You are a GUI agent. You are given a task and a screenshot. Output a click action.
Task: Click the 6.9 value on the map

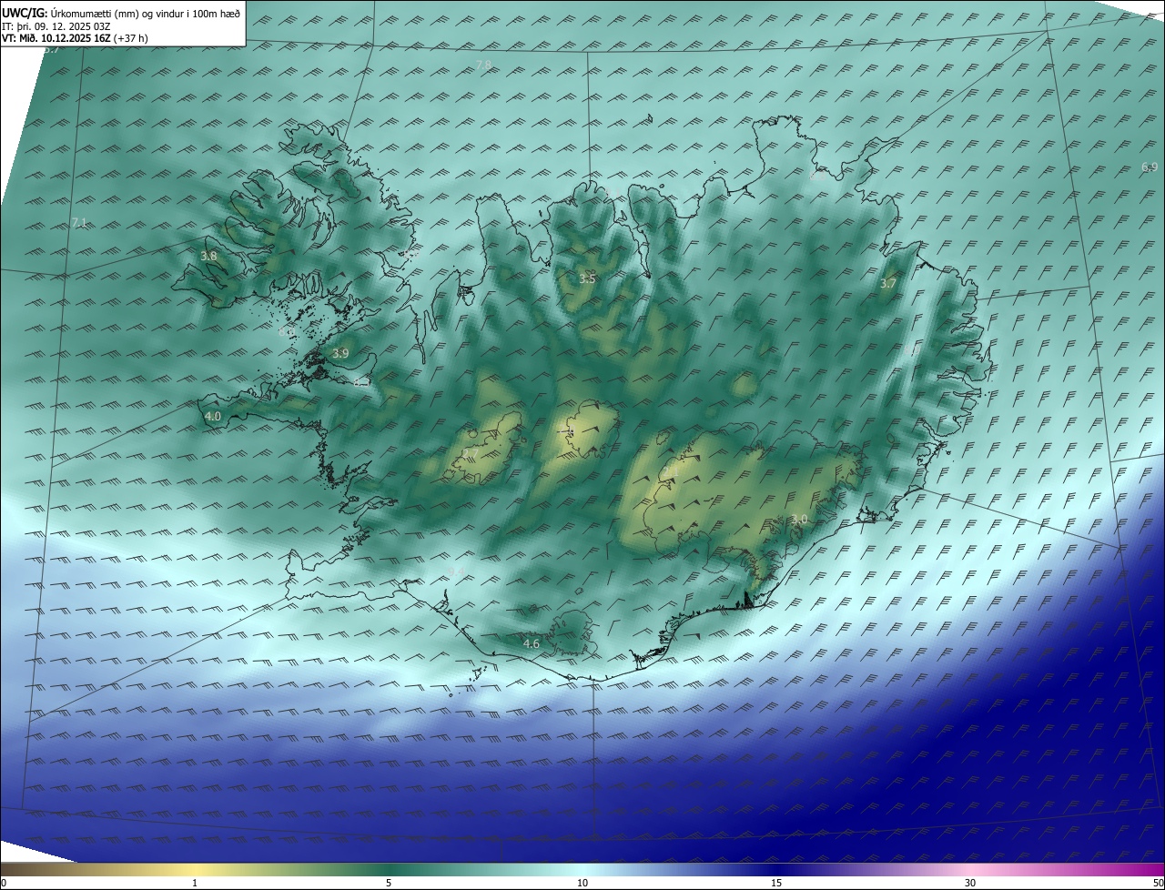[1150, 167]
